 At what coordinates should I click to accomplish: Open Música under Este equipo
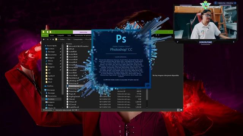pos(50,105)
